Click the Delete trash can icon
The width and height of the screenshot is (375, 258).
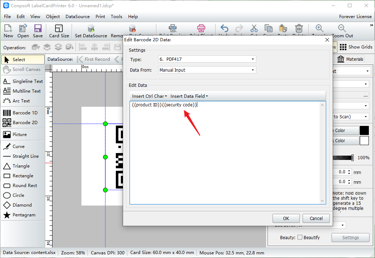[x=299, y=29]
